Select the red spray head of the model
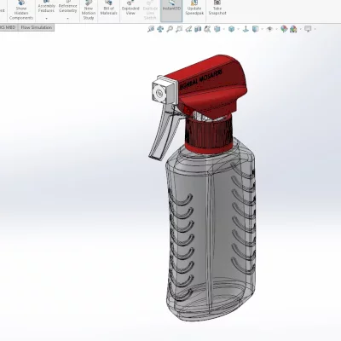341x341 pixels. coord(216,85)
